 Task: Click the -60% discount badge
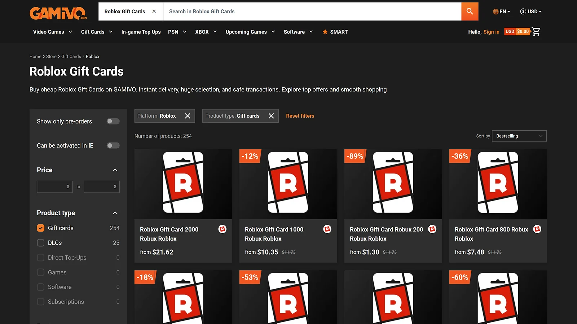tap(460, 277)
